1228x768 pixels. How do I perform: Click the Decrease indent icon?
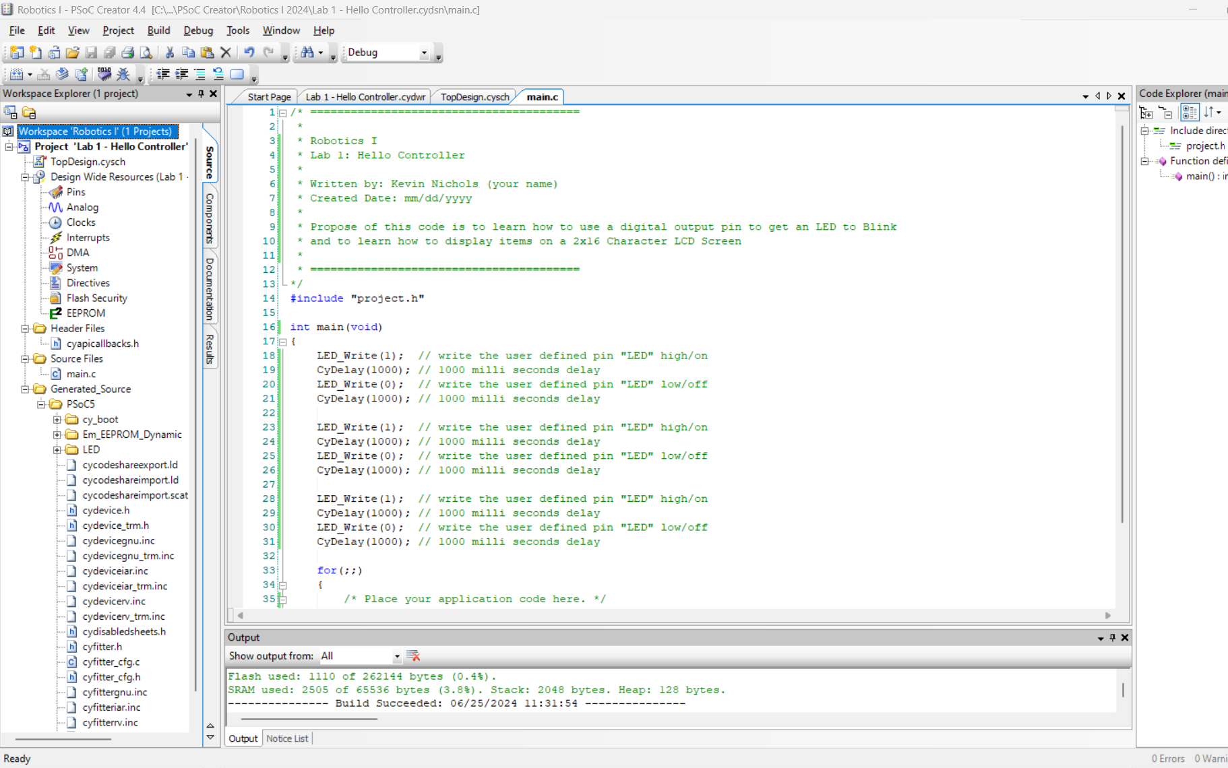[x=163, y=75]
